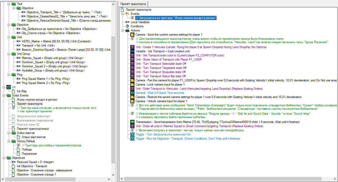
Task: Collapse the Unit Group folder in the tree
Action: tap(9, 54)
